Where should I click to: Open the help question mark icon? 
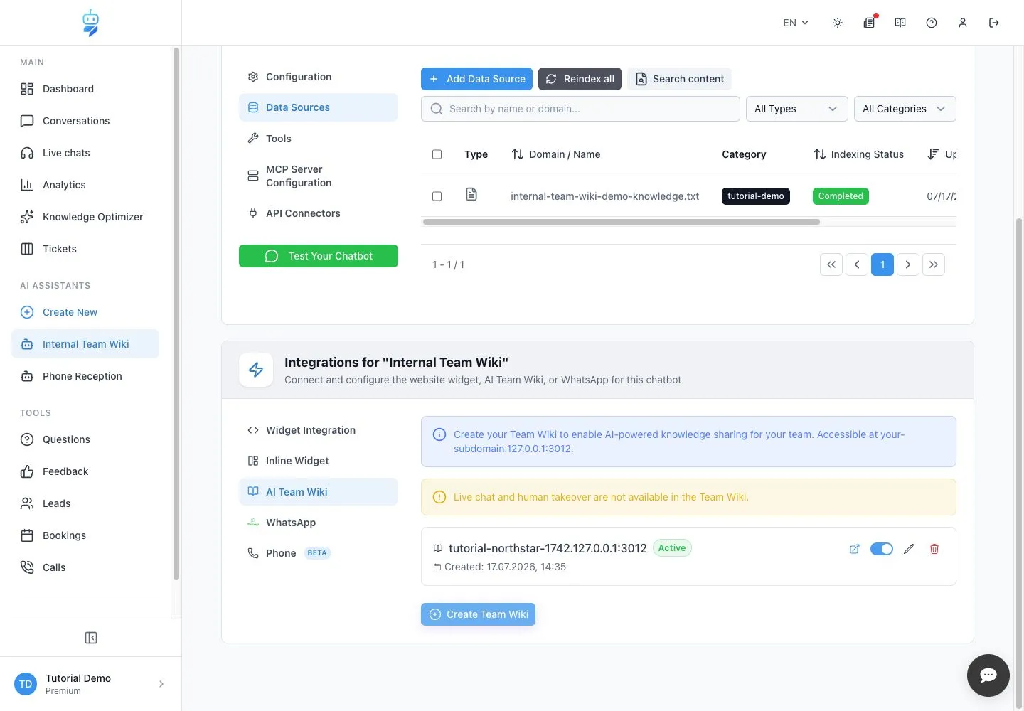(x=932, y=23)
